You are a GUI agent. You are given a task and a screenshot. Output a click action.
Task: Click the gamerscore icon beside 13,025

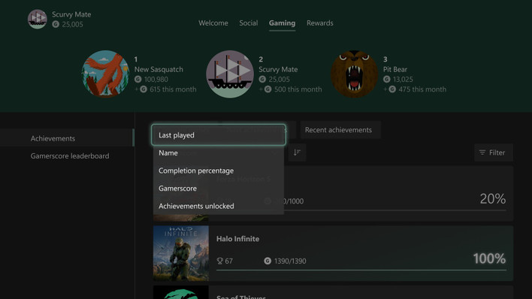point(387,79)
